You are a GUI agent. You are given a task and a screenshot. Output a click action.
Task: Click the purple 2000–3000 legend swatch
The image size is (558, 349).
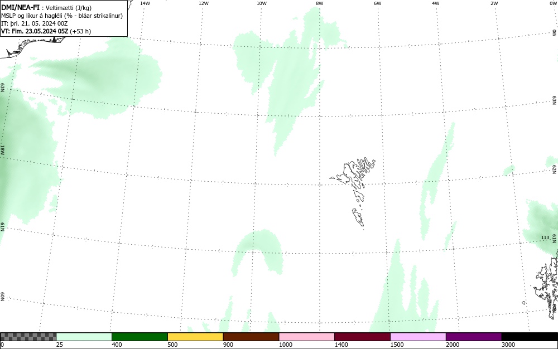[x=474, y=337]
